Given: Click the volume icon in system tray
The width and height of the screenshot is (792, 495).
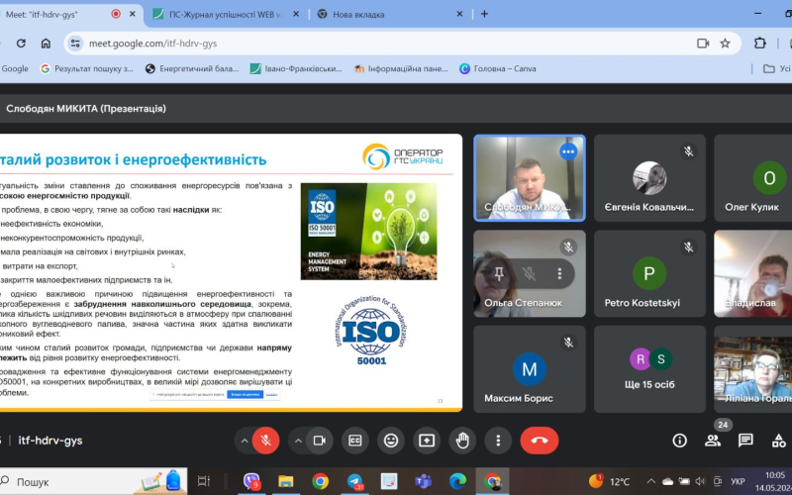Looking at the screenshot, I should click(x=700, y=481).
